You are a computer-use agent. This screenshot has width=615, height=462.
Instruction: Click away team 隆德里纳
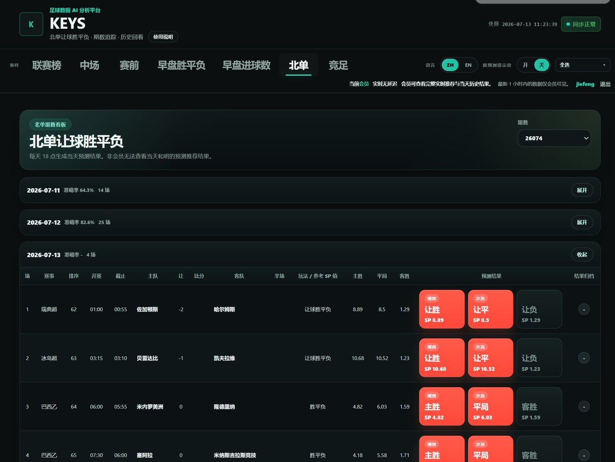coord(224,407)
